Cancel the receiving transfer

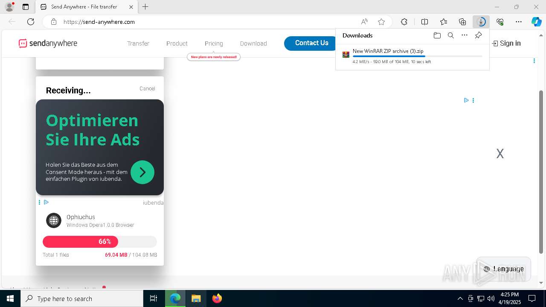pyautogui.click(x=147, y=89)
